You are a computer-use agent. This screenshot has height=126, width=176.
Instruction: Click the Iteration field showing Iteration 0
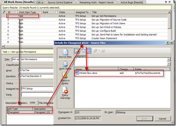point(36,76)
